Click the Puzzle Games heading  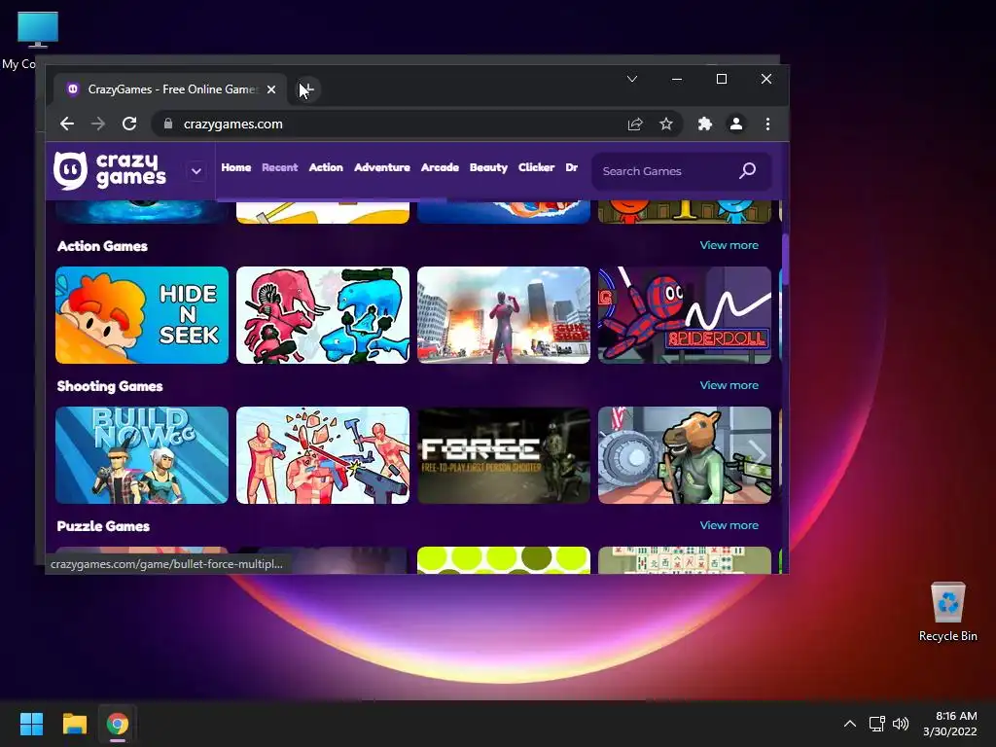point(103,526)
